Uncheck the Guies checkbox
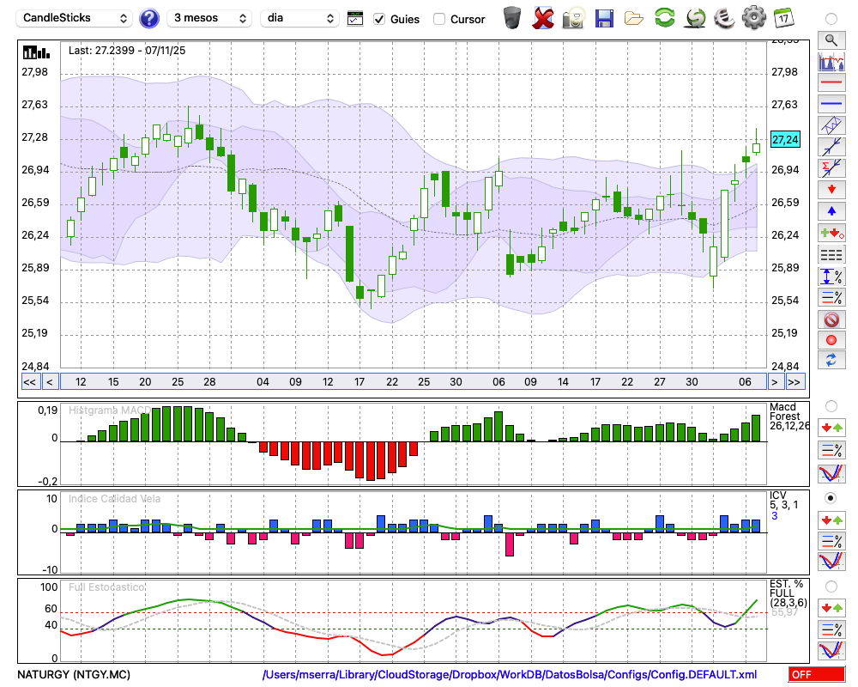Viewport: 858px width, 687px height. (379, 19)
